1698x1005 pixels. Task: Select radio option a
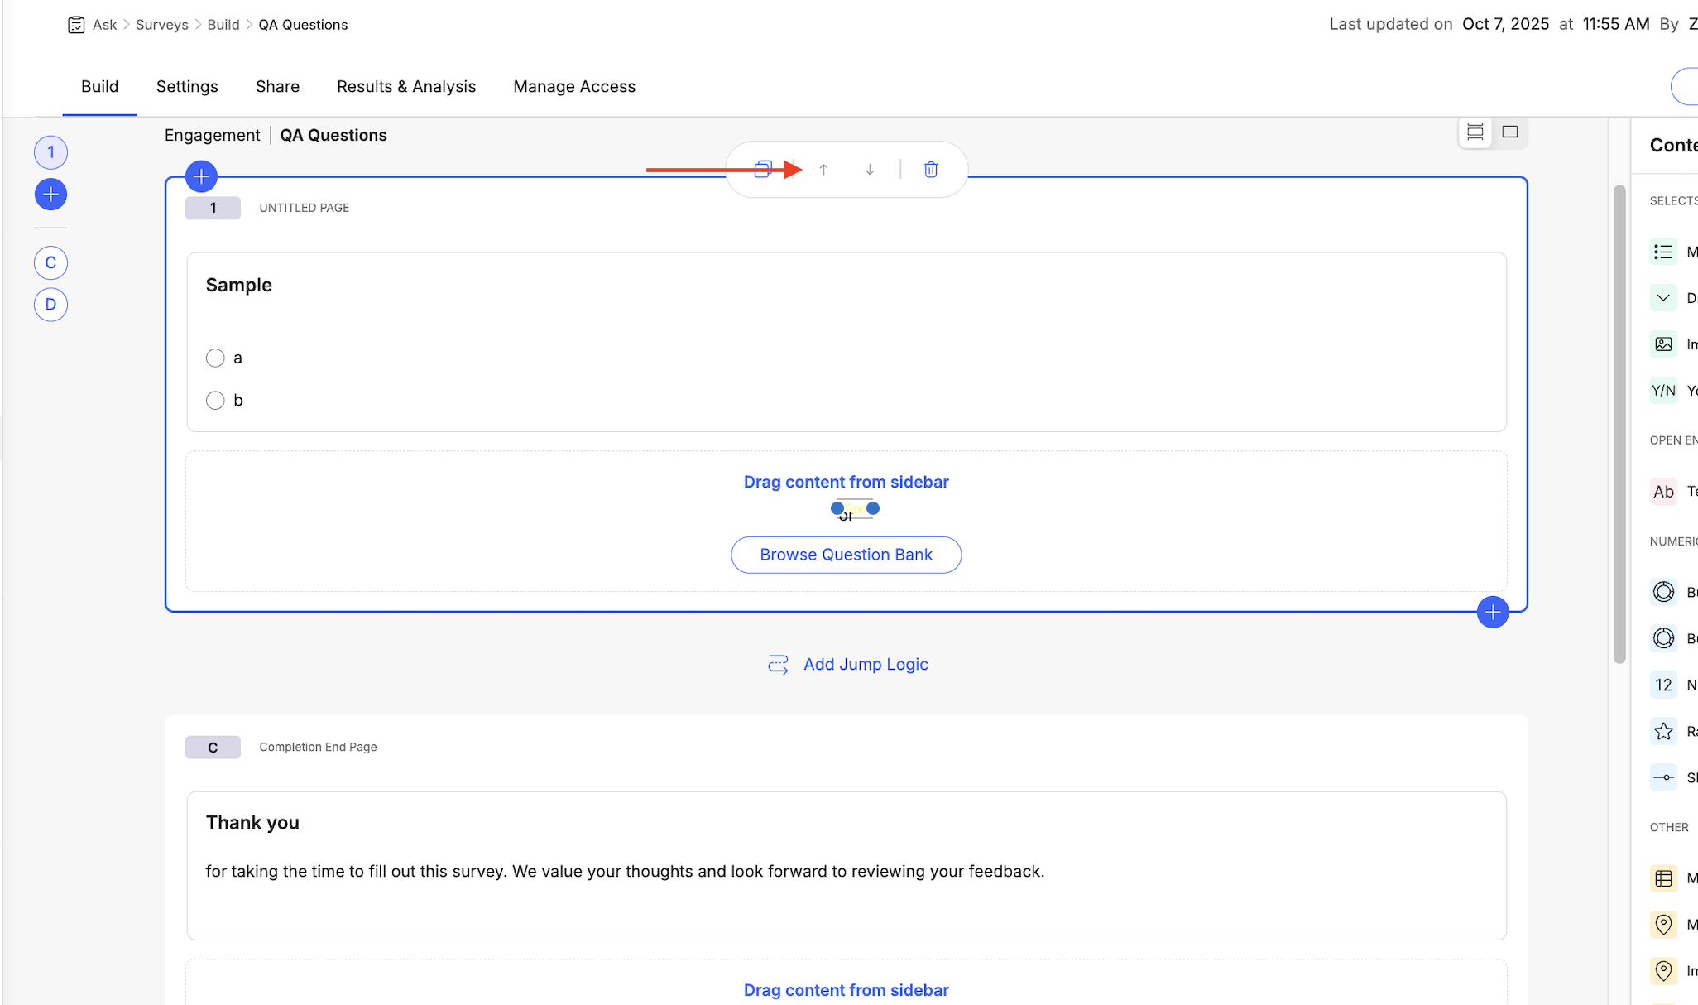215,358
